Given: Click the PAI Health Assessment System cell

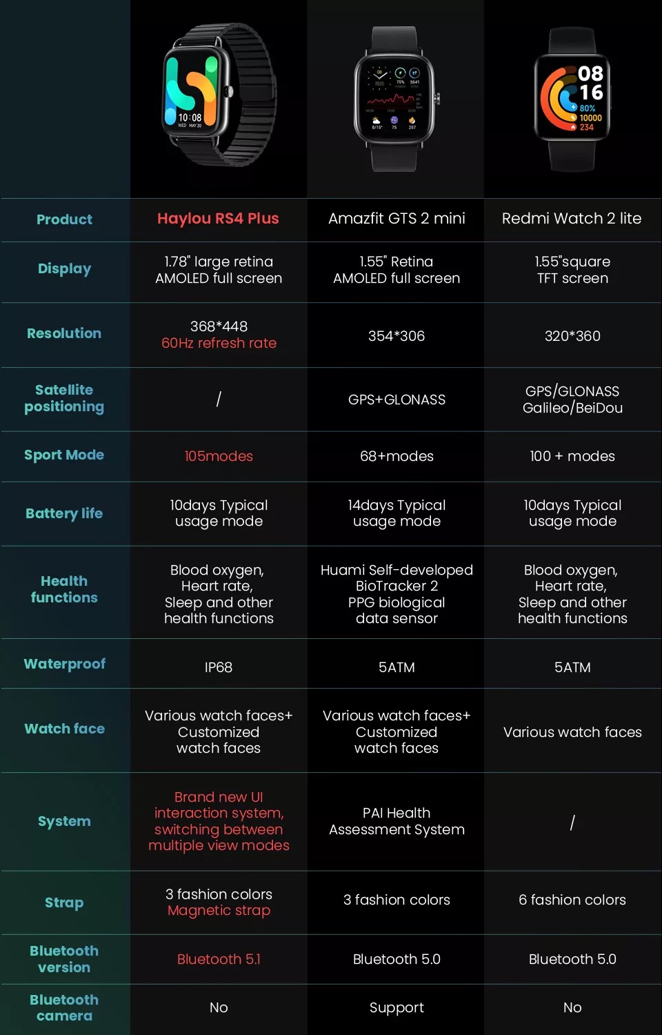Looking at the screenshot, I should pyautogui.click(x=397, y=821).
